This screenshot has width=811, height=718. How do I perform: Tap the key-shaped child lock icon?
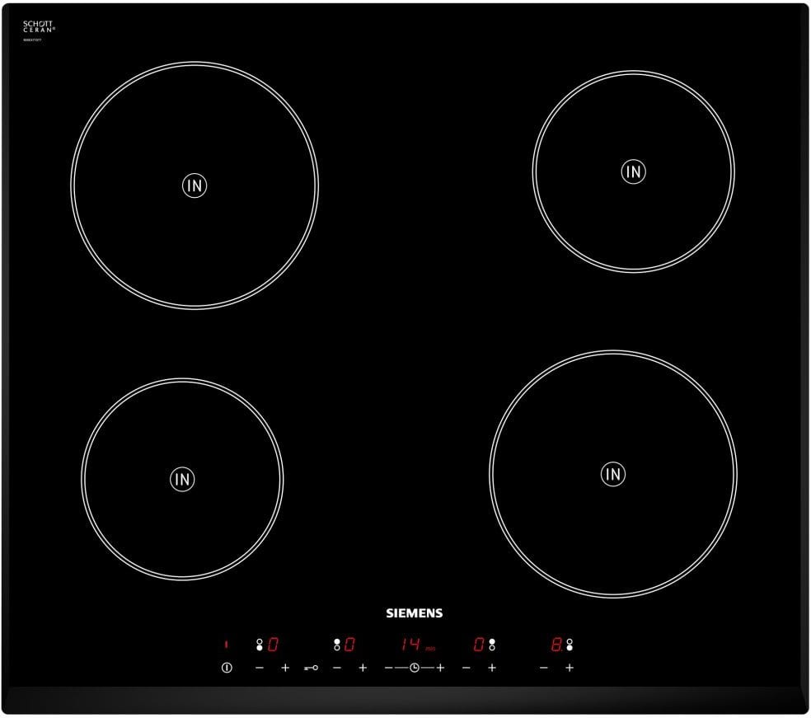click(311, 667)
